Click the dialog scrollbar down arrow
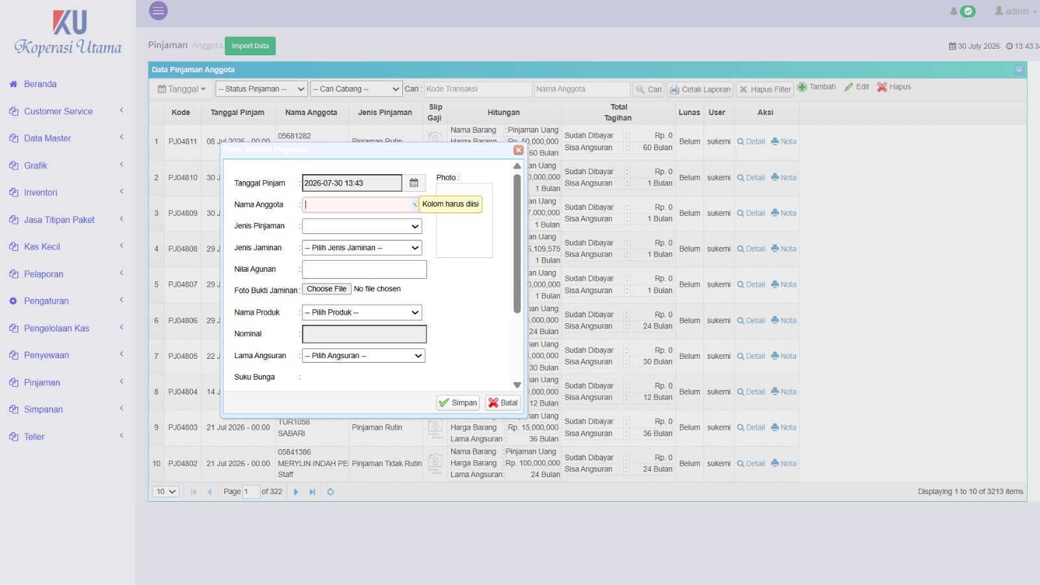Image resolution: width=1040 pixels, height=585 pixels. [517, 385]
